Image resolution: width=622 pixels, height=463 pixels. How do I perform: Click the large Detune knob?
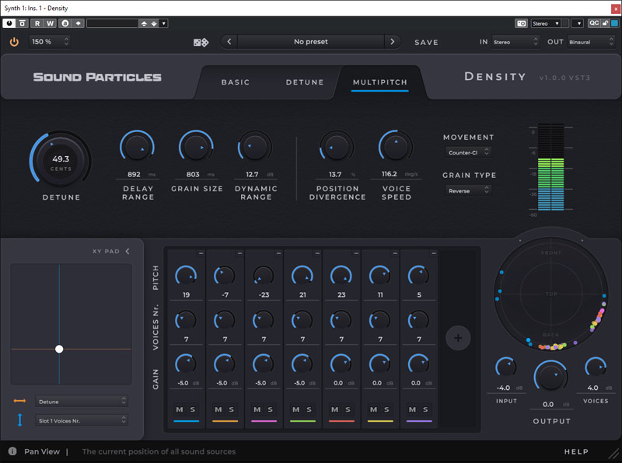[61, 162]
